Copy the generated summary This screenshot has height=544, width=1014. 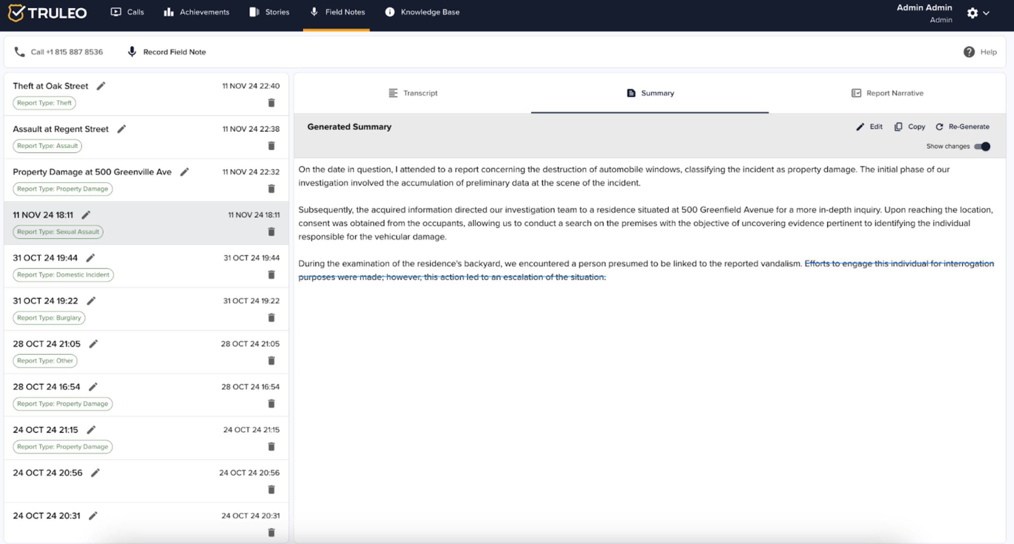pyautogui.click(x=909, y=127)
